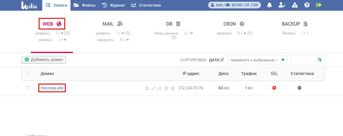343x136 pixels.
Task: Click the blue apply arrow icon
Action: (283, 60)
